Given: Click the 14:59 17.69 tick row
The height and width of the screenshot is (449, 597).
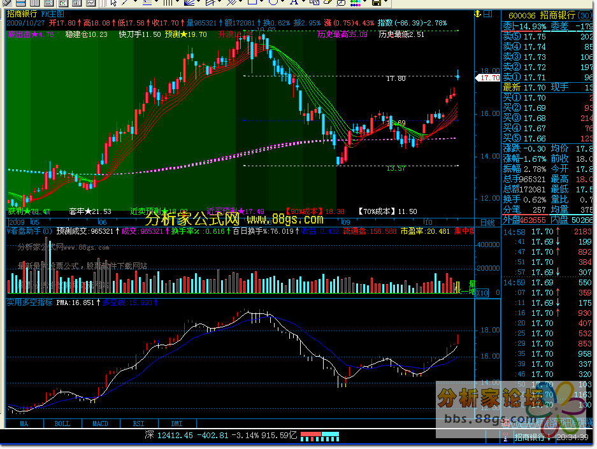Looking at the screenshot, I should (x=548, y=282).
